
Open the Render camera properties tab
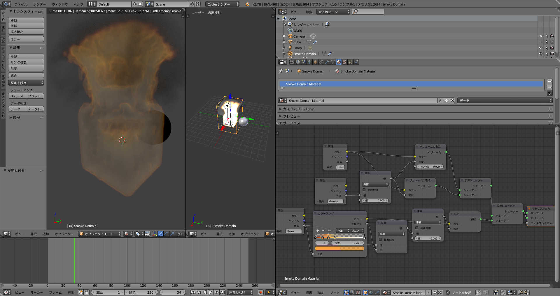(292, 62)
